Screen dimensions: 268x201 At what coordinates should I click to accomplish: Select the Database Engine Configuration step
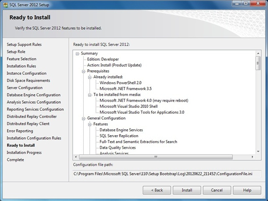tap(33, 95)
